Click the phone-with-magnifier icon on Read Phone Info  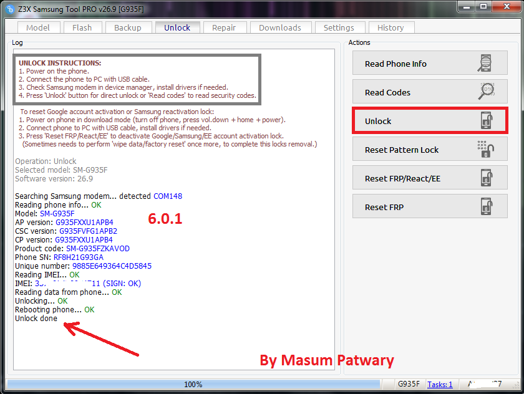[x=485, y=63]
